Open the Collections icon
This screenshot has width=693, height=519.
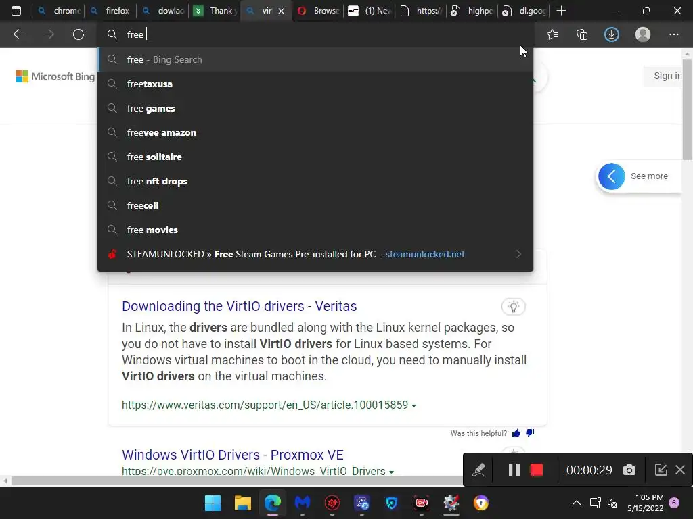pos(582,34)
